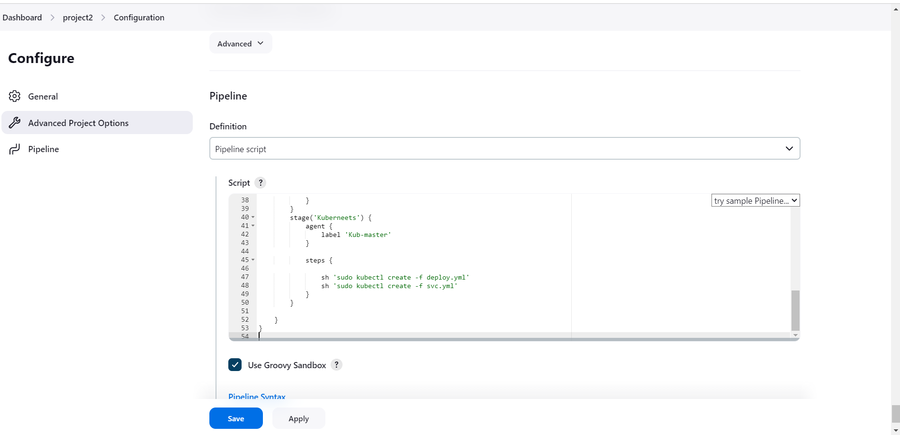Image resolution: width=900 pixels, height=435 pixels.
Task: Collapse the steps block fold at line 45
Action: (x=253, y=260)
